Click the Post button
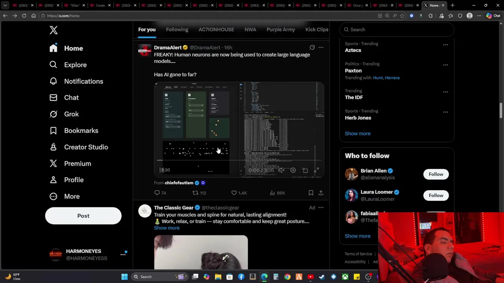This screenshot has width=504, height=283. (83, 216)
